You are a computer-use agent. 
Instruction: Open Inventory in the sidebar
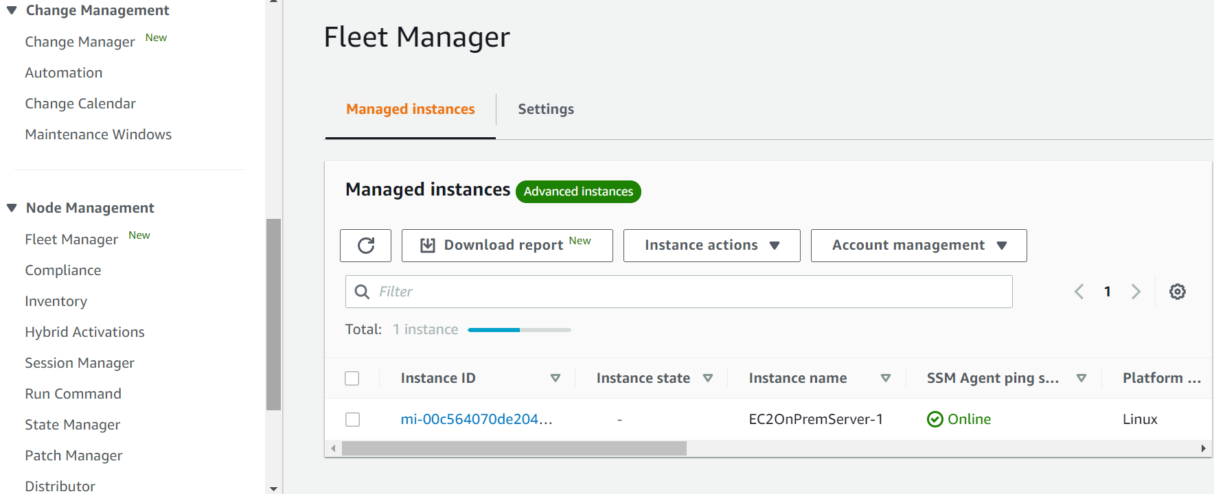point(56,301)
